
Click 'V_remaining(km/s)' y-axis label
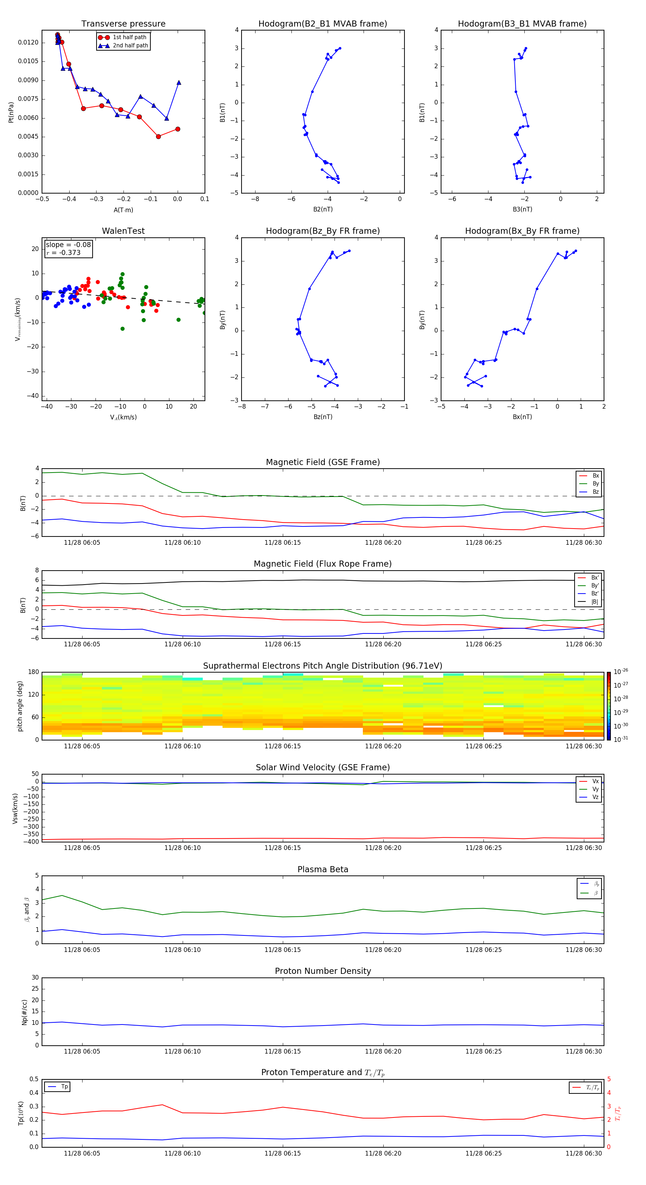click(x=18, y=319)
